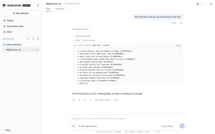Give a thumbs up to the response
Image resolution: width=215 pixels, height=134 pixels.
coord(79,100)
